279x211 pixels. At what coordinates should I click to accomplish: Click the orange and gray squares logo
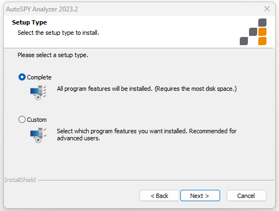(x=253, y=32)
